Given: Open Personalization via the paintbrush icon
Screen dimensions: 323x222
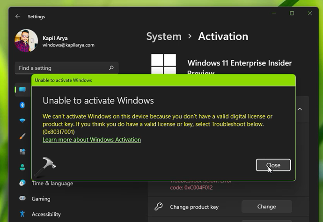Looking at the screenshot, I should [22, 136].
